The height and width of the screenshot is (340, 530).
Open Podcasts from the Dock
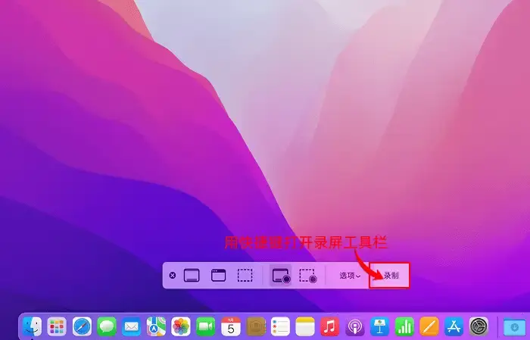tap(354, 327)
